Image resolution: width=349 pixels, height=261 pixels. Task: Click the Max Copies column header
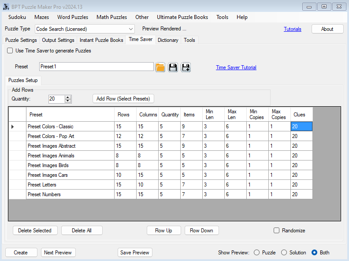click(x=279, y=115)
